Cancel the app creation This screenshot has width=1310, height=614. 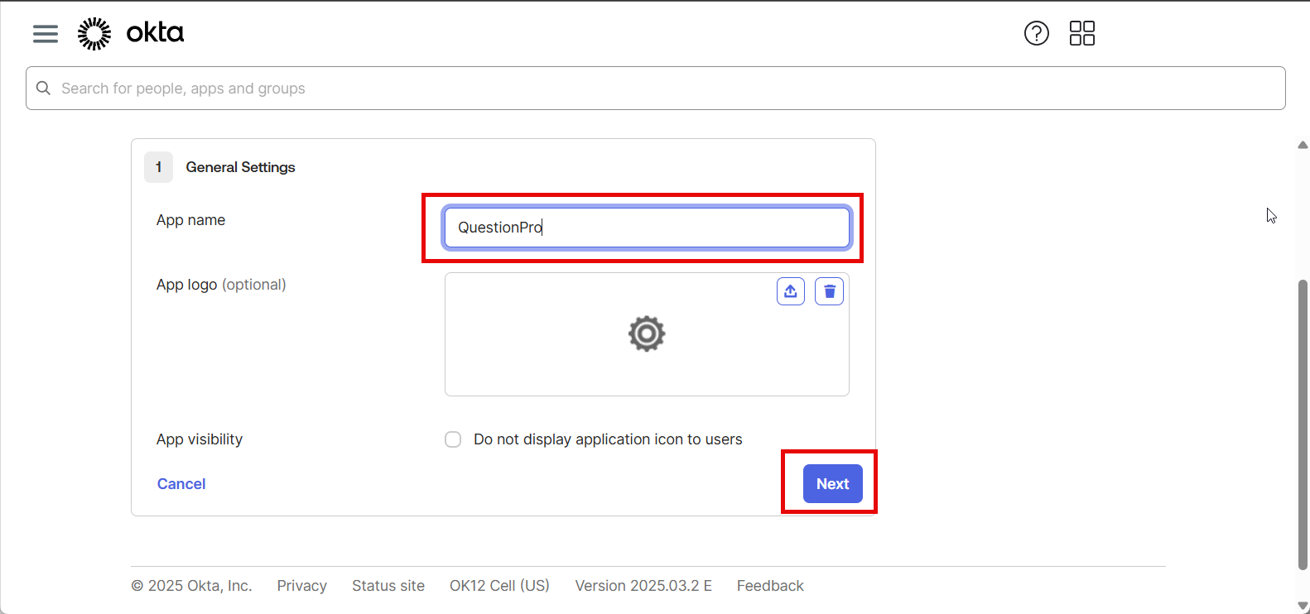pos(181,484)
